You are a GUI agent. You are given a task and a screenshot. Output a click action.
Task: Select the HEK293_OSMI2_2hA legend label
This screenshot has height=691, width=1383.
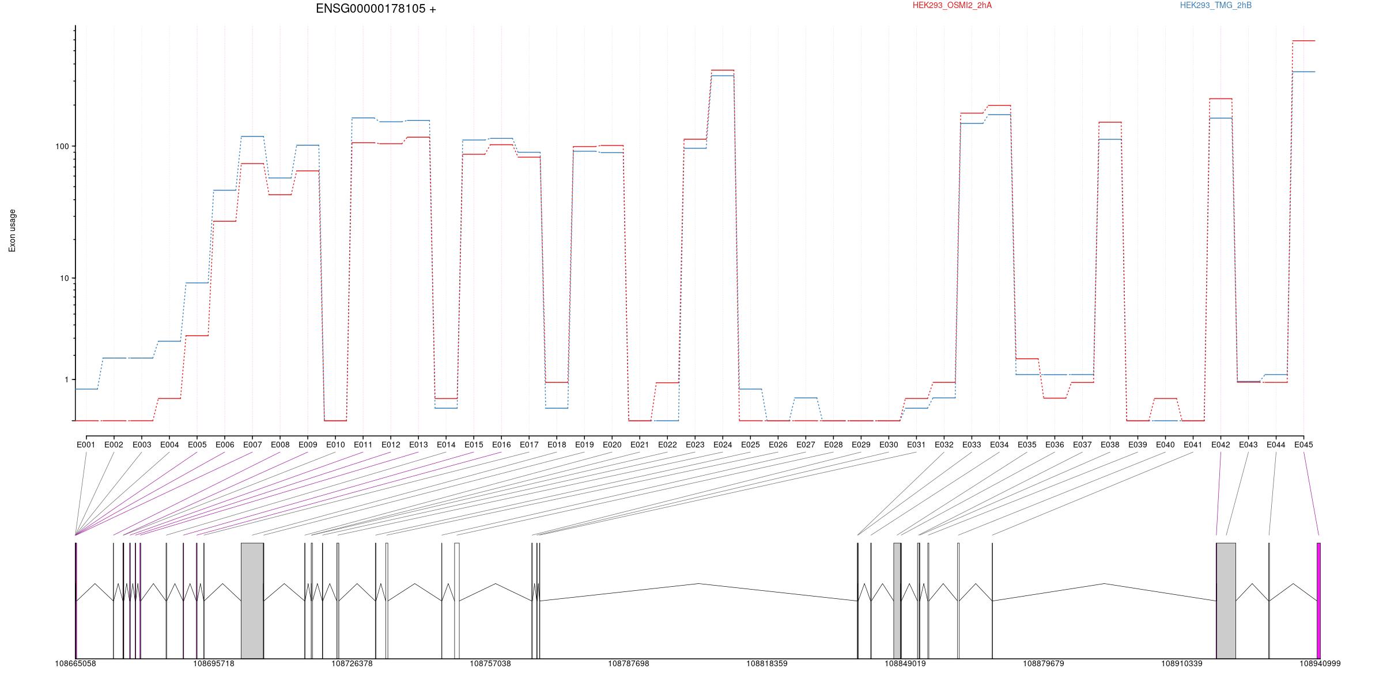coord(952,5)
